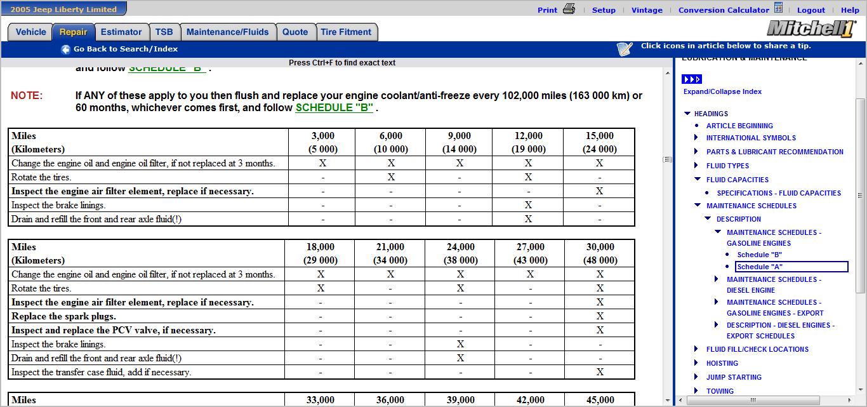This screenshot has height=407, width=867.
Task: Collapse the MAINTENANCE SCHEDULES section arrow
Action: [698, 206]
